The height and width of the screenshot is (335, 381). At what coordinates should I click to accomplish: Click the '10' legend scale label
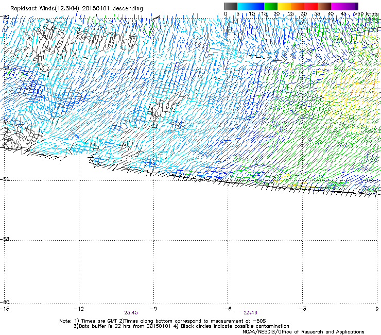[252, 13]
